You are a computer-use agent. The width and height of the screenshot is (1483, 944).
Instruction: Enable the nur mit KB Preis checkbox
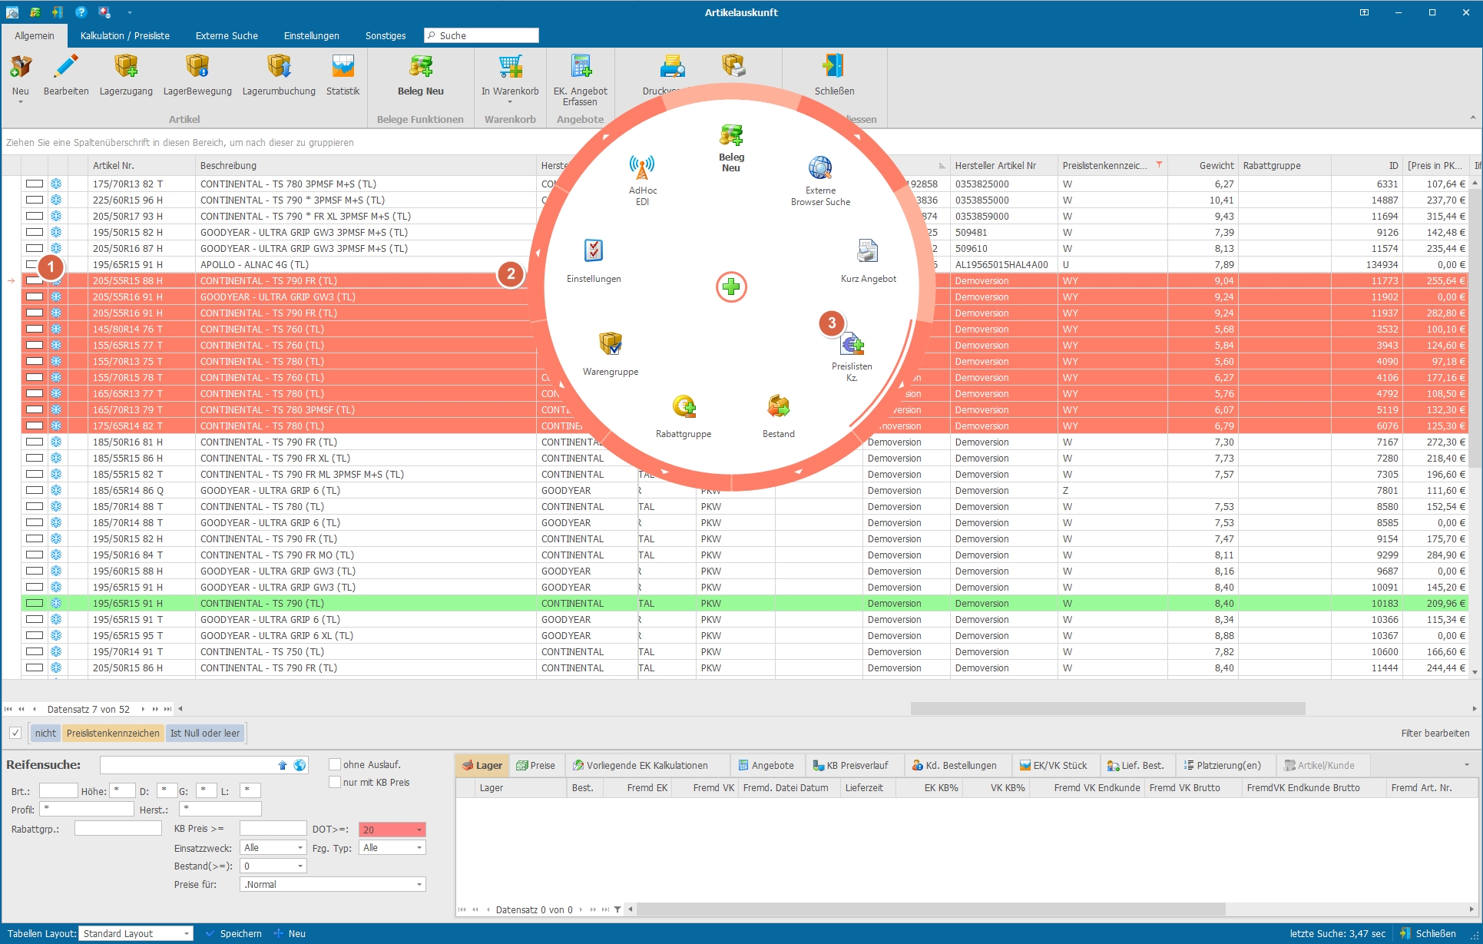pyautogui.click(x=335, y=782)
